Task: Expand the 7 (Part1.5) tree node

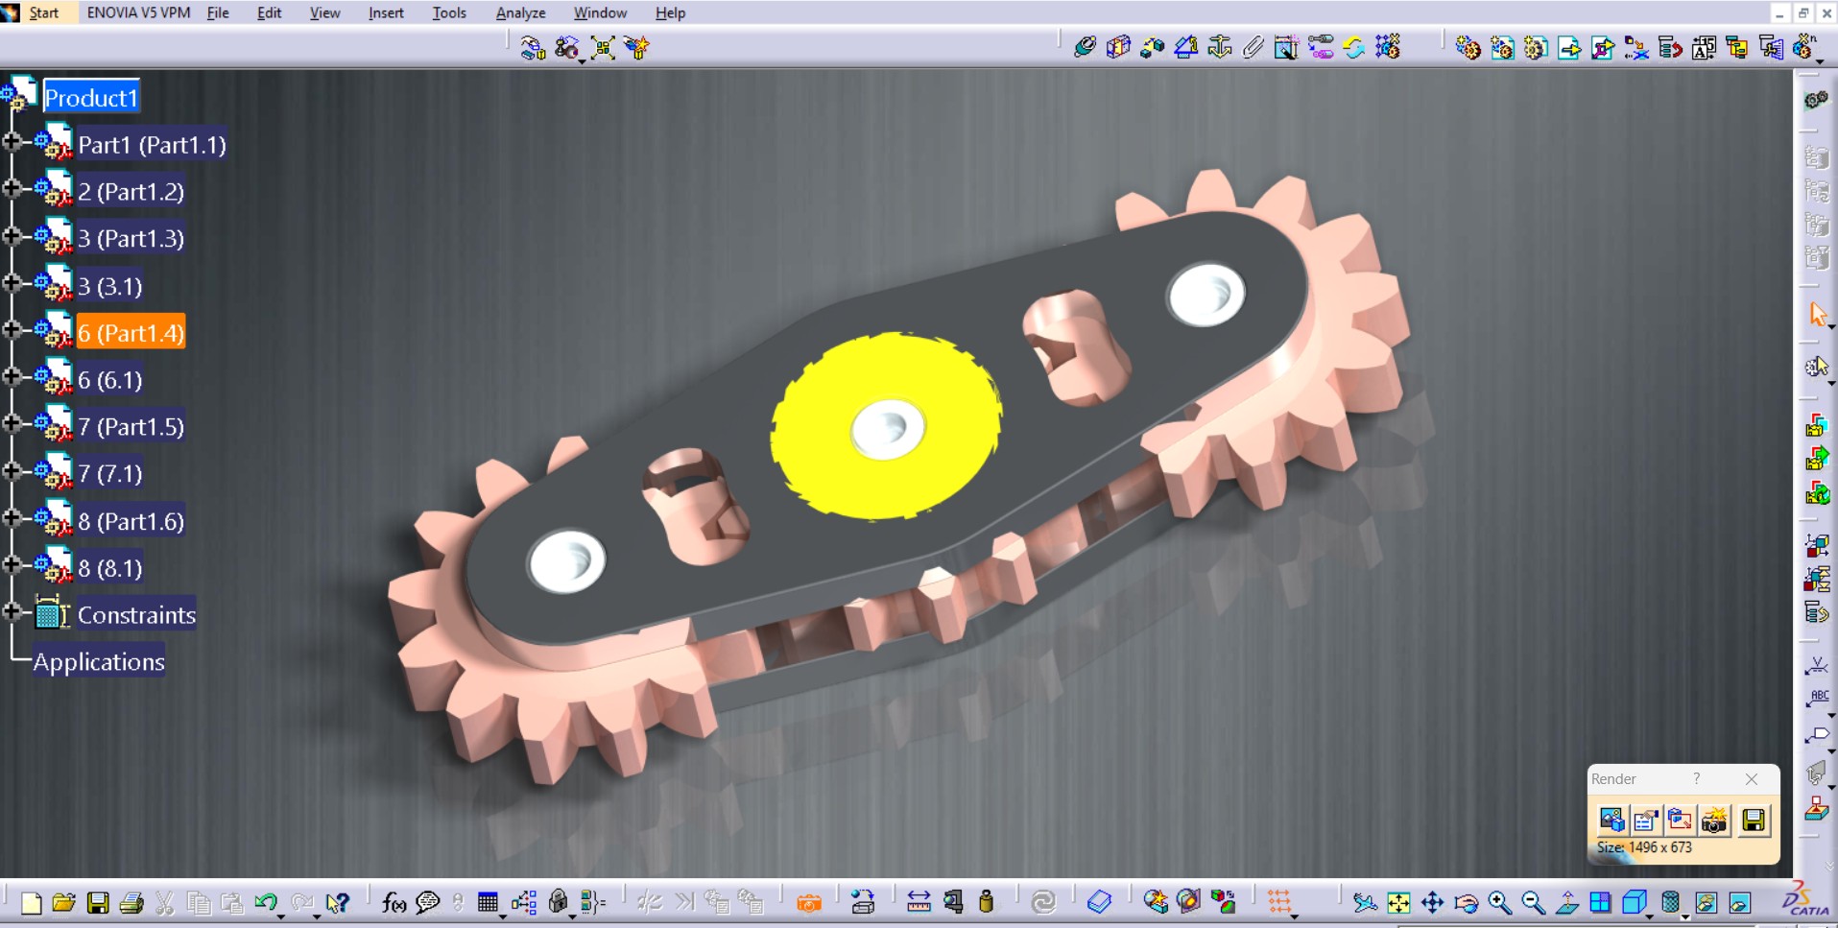Action: tap(12, 424)
